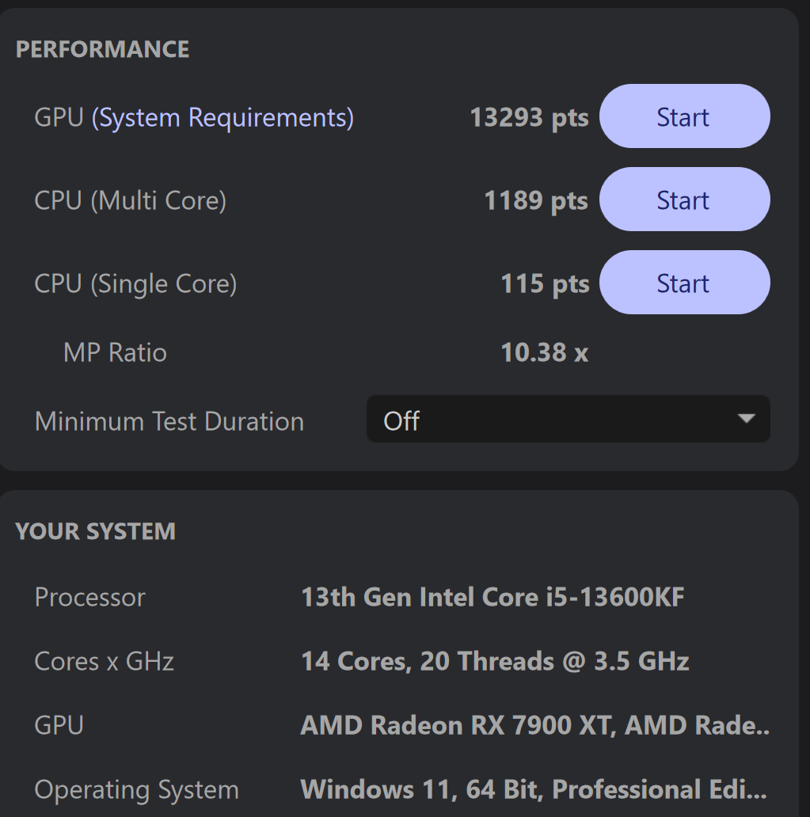810x817 pixels.
Task: Click the Cores x GHz label
Action: click(105, 661)
